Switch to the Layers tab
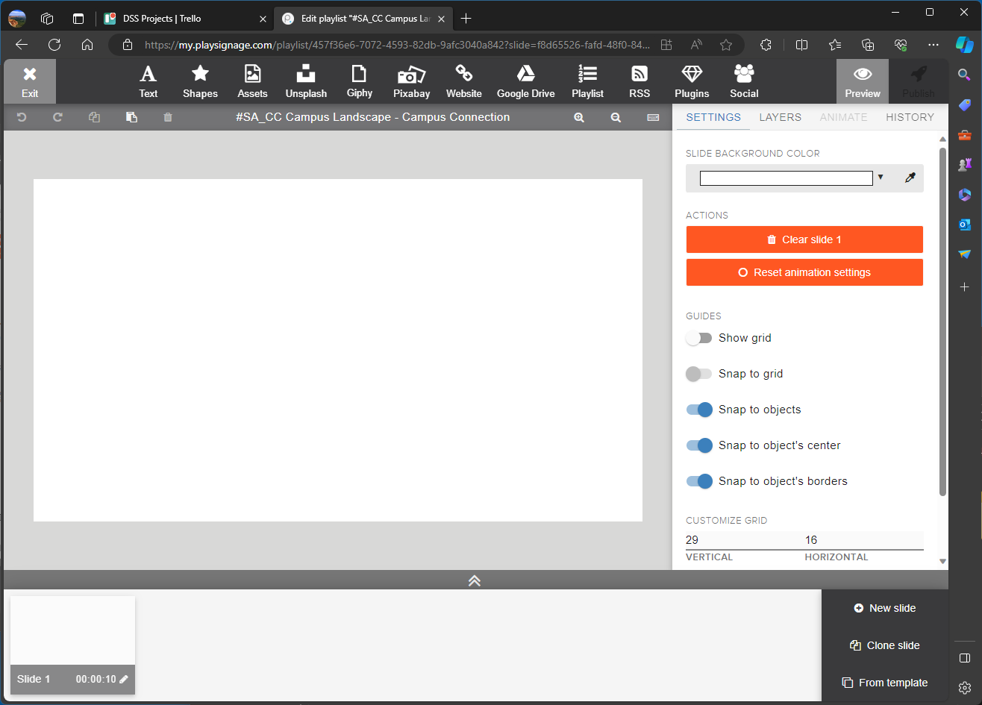The image size is (982, 705). [x=780, y=117]
